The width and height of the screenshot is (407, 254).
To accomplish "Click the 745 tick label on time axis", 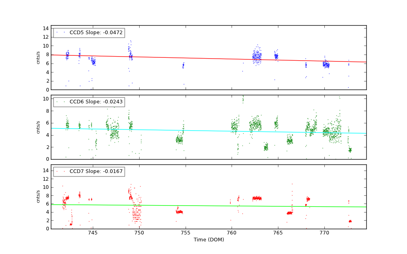I will (93, 233).
